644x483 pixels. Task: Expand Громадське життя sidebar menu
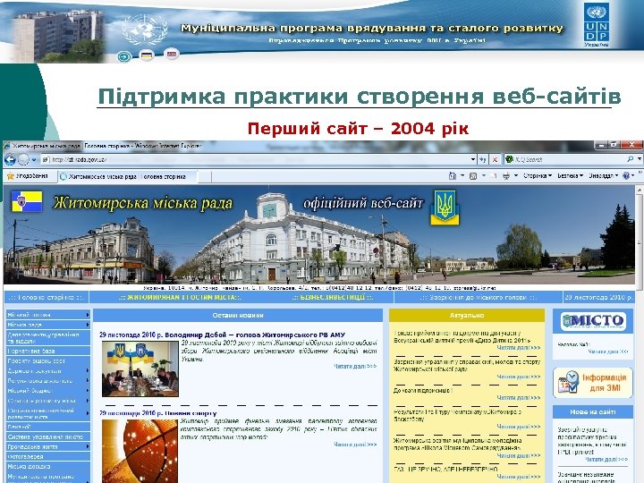pos(48,446)
